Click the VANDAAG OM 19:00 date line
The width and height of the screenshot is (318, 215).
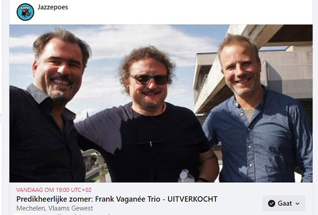pos(54,190)
